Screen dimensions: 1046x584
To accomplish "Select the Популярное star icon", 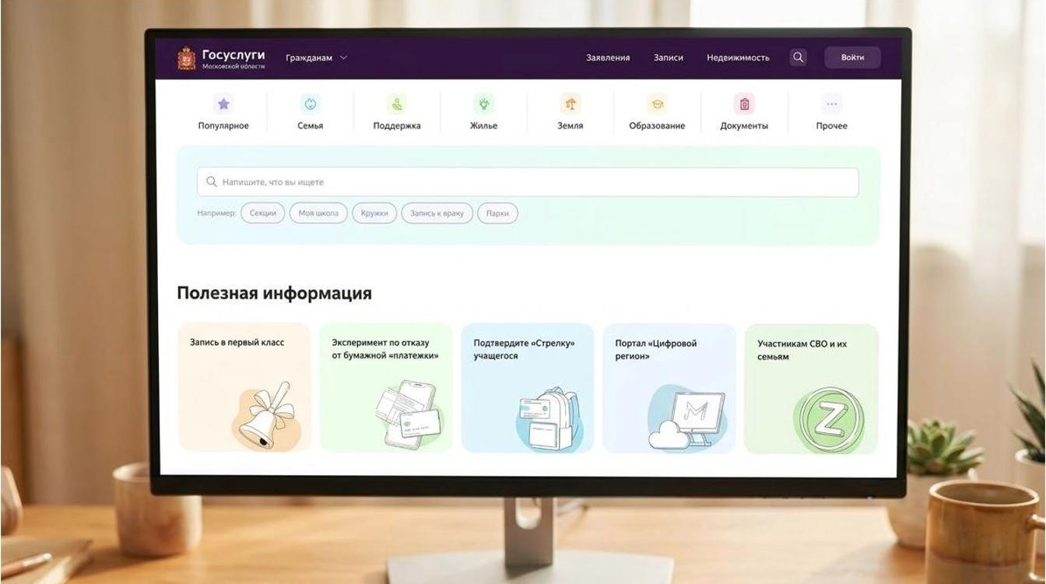I will pos(223,104).
